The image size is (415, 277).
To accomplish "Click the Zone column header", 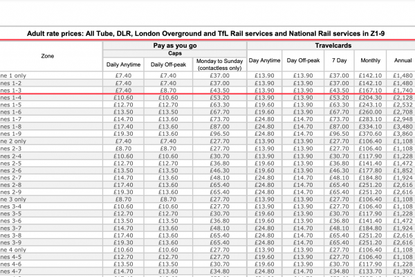I will (47, 54).
